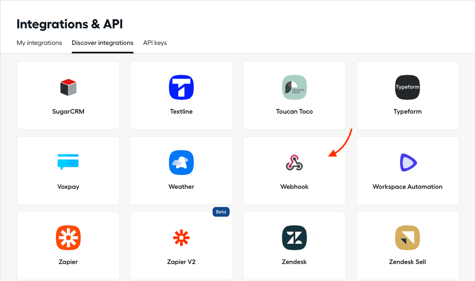Click the Webhook label text
The width and height of the screenshot is (475, 281).
click(x=294, y=187)
